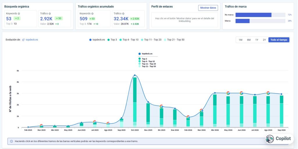Select the 6M time range
This screenshot has height=149, width=298.
pyautogui.click(x=249, y=40)
